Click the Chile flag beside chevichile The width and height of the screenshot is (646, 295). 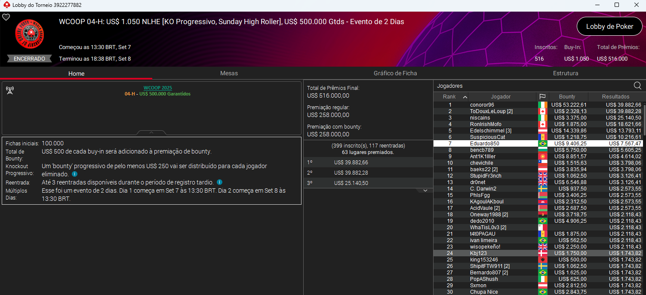point(542,163)
